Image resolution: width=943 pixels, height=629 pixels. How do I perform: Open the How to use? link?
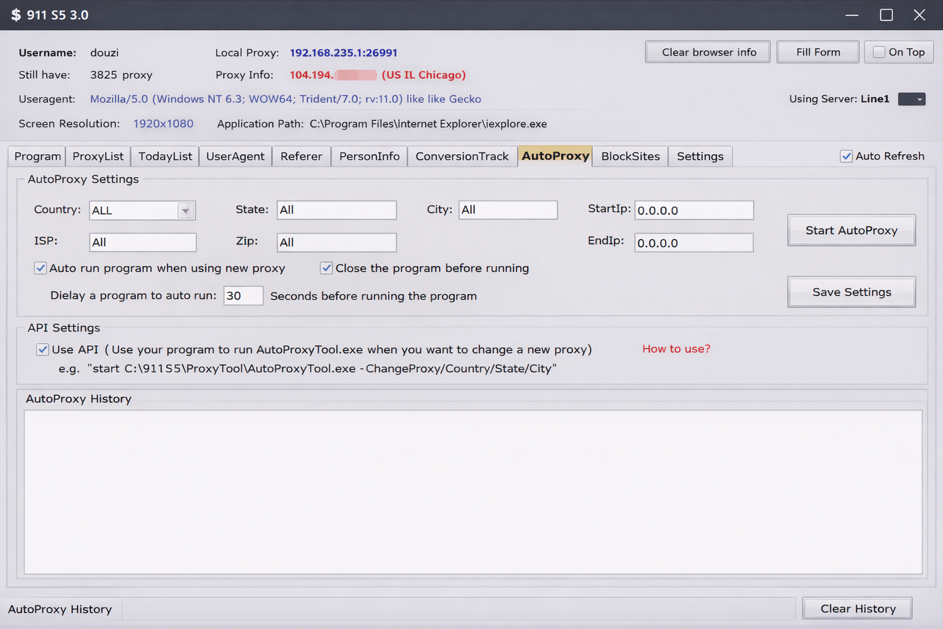tap(676, 349)
